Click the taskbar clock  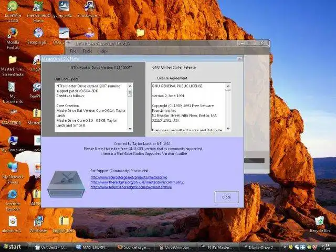(325, 247)
